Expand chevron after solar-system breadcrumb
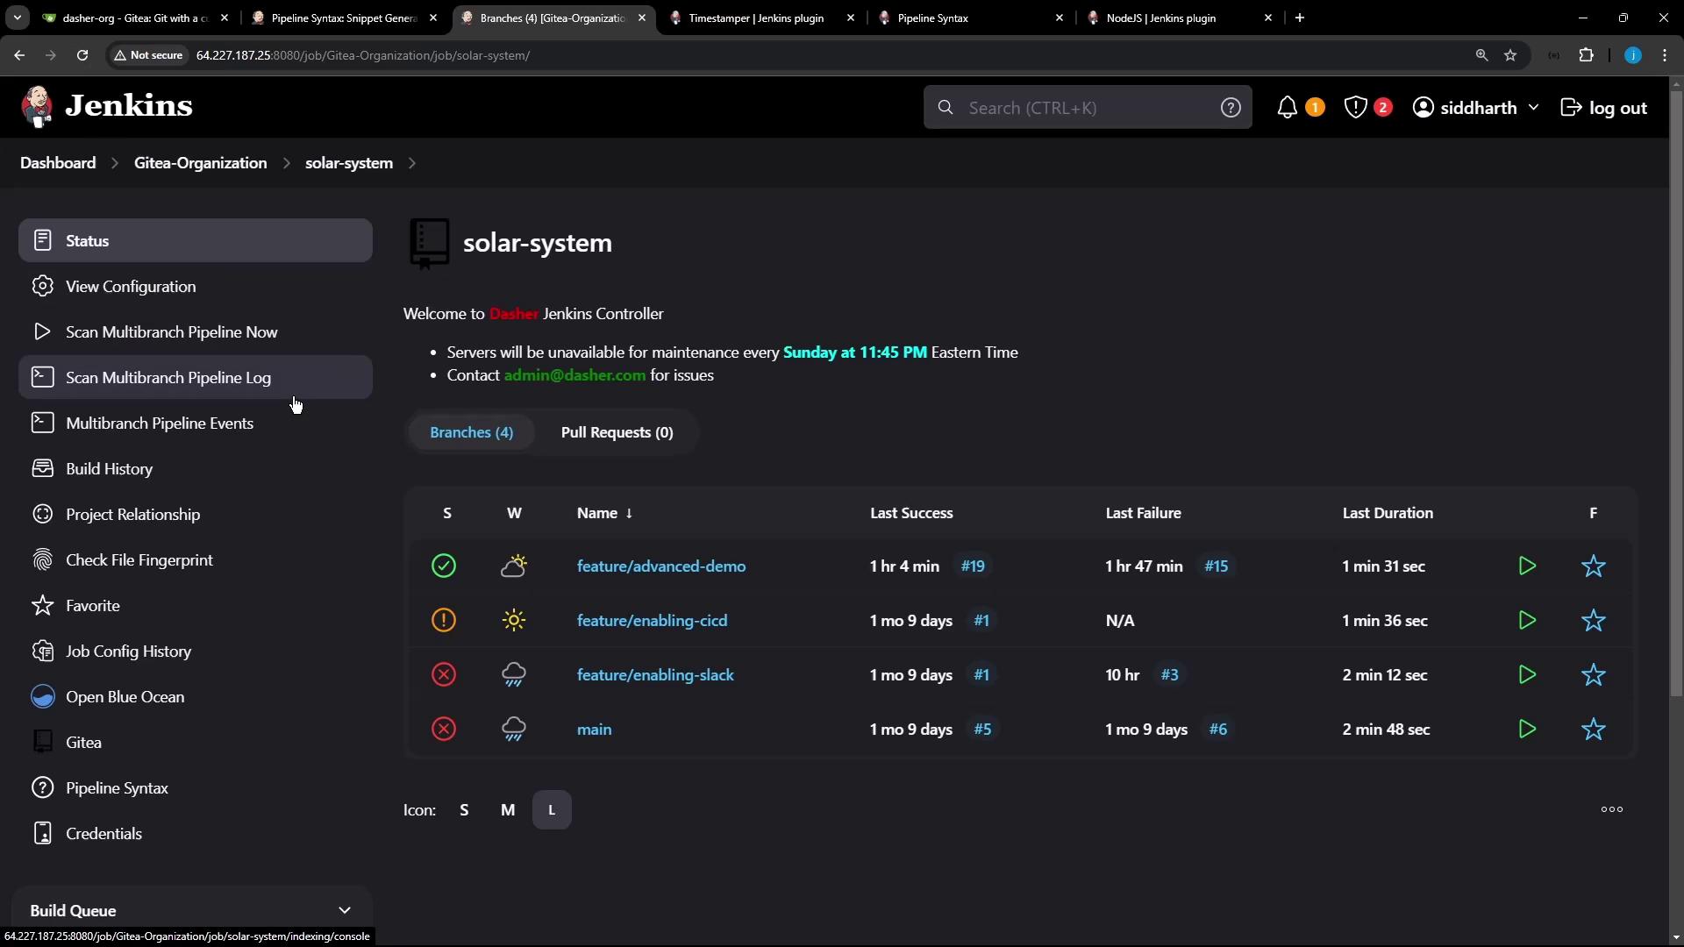The height and width of the screenshot is (947, 1684). 412,164
